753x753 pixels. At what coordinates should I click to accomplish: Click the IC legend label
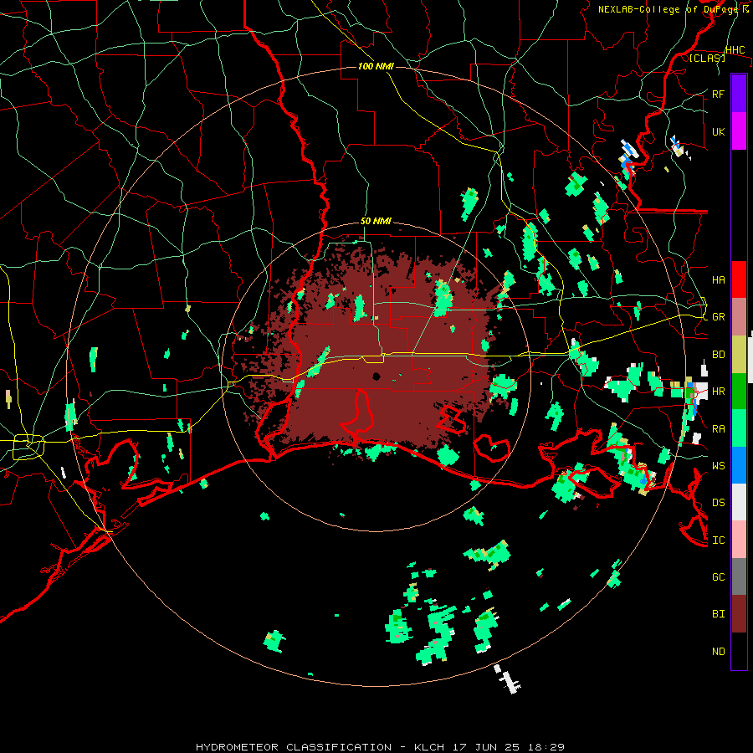718,540
